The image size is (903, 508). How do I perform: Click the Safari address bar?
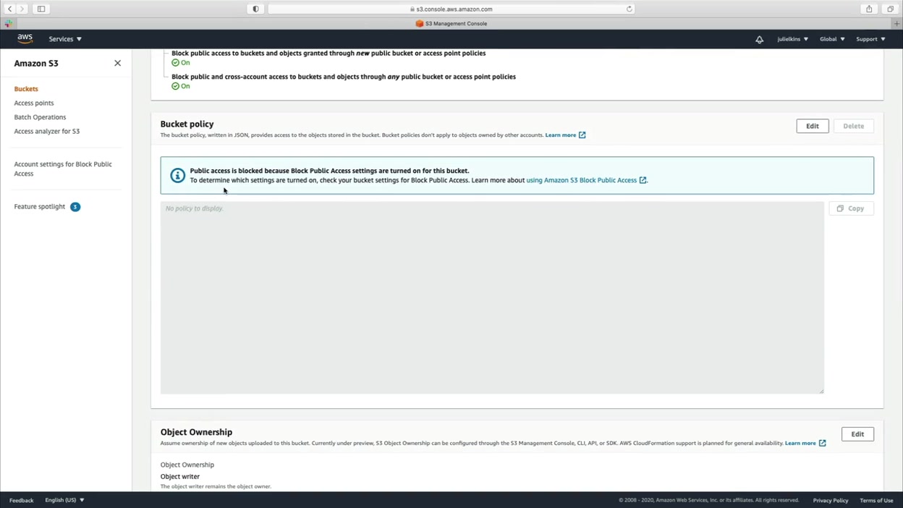point(451,9)
